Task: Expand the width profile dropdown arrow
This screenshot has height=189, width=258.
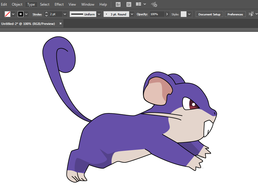Action: tap(99, 14)
